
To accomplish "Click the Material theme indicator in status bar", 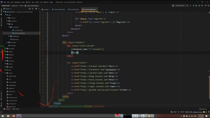I will click(198, 112).
